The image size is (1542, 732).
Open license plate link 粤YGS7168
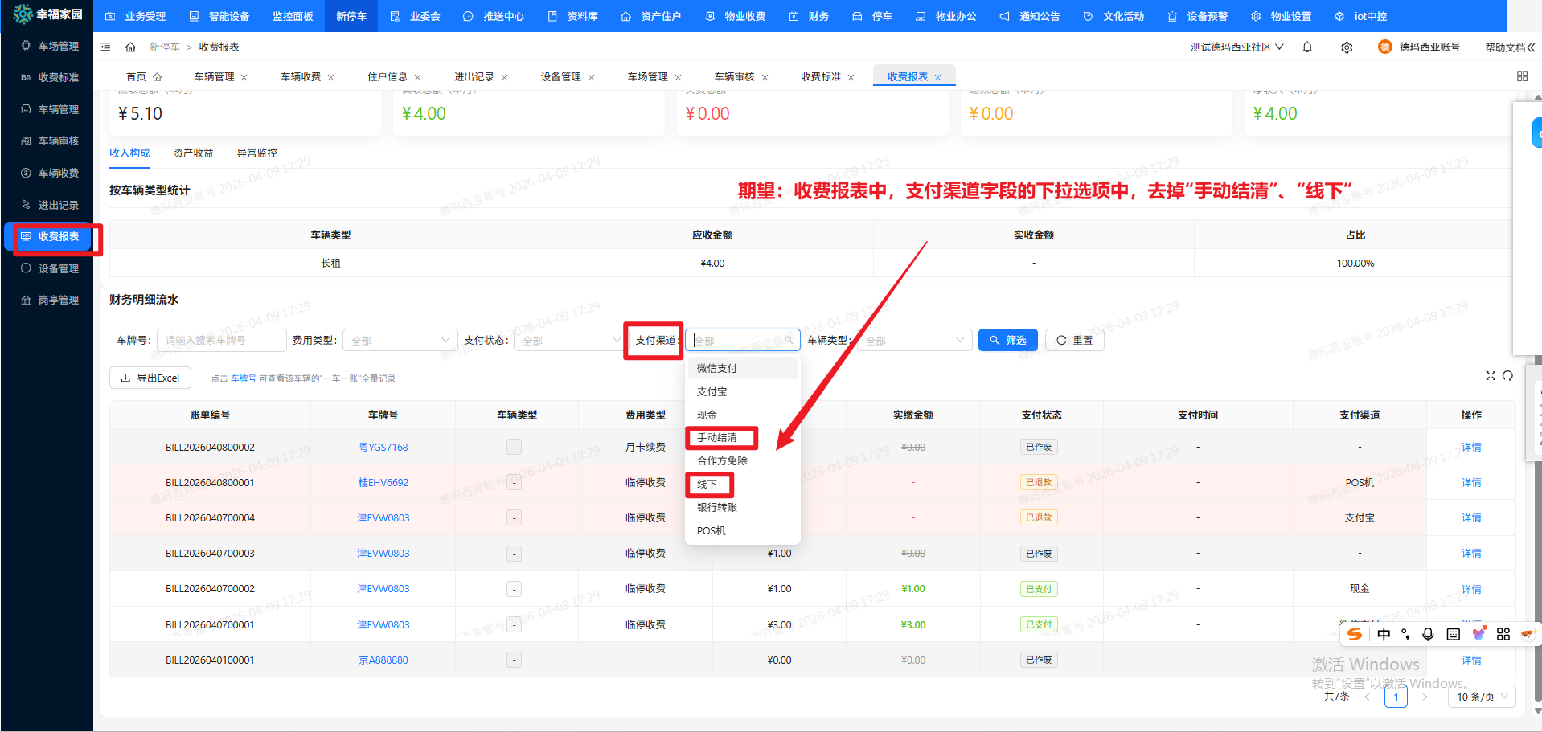click(x=383, y=448)
